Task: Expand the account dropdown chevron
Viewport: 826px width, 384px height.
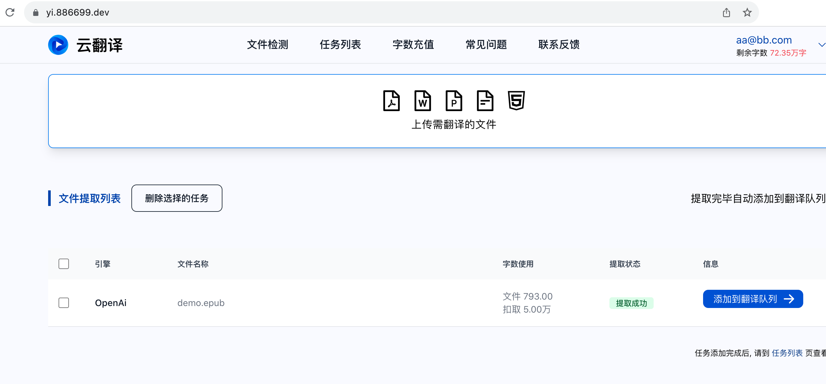Action: pyautogui.click(x=821, y=45)
